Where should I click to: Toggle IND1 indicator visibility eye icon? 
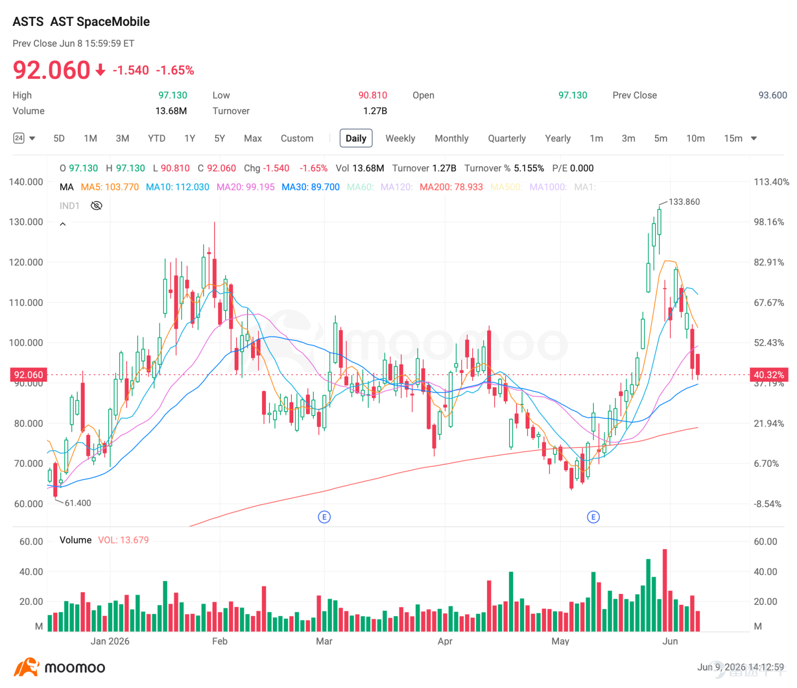(97, 206)
